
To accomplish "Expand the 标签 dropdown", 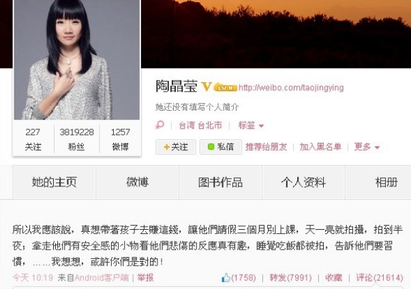I will click(x=251, y=125).
